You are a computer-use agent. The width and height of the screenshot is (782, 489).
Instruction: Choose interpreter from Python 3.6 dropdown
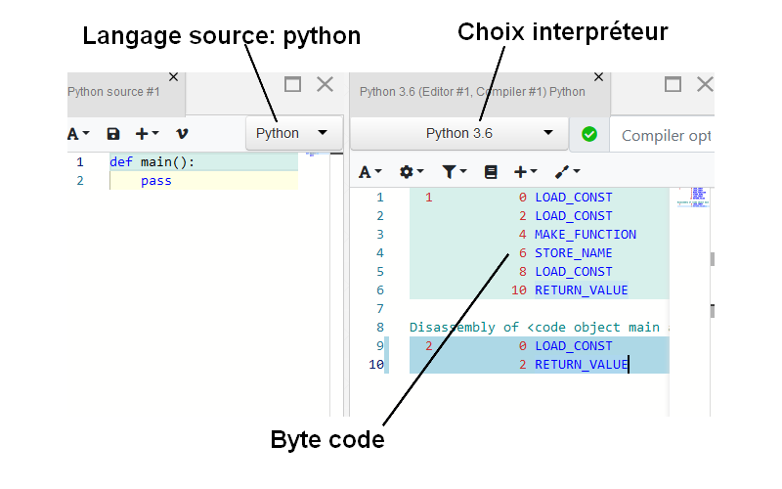pos(458,133)
